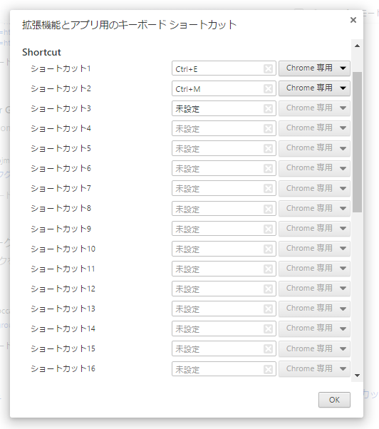The height and width of the screenshot is (429, 379).
Task: Click the clear X icon for ショートカット6
Action: click(268, 168)
